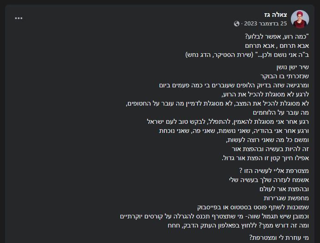Click the last line "מי עוזרת לי ומצטרפת?"
The width and height of the screenshot is (320, 243).
tap(279, 238)
